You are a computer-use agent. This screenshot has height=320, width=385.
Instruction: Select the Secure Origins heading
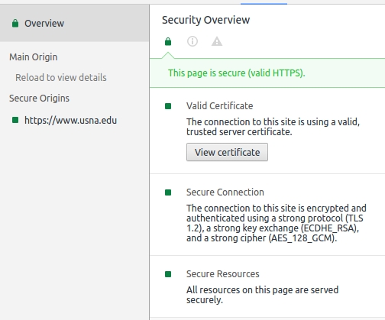click(x=39, y=98)
